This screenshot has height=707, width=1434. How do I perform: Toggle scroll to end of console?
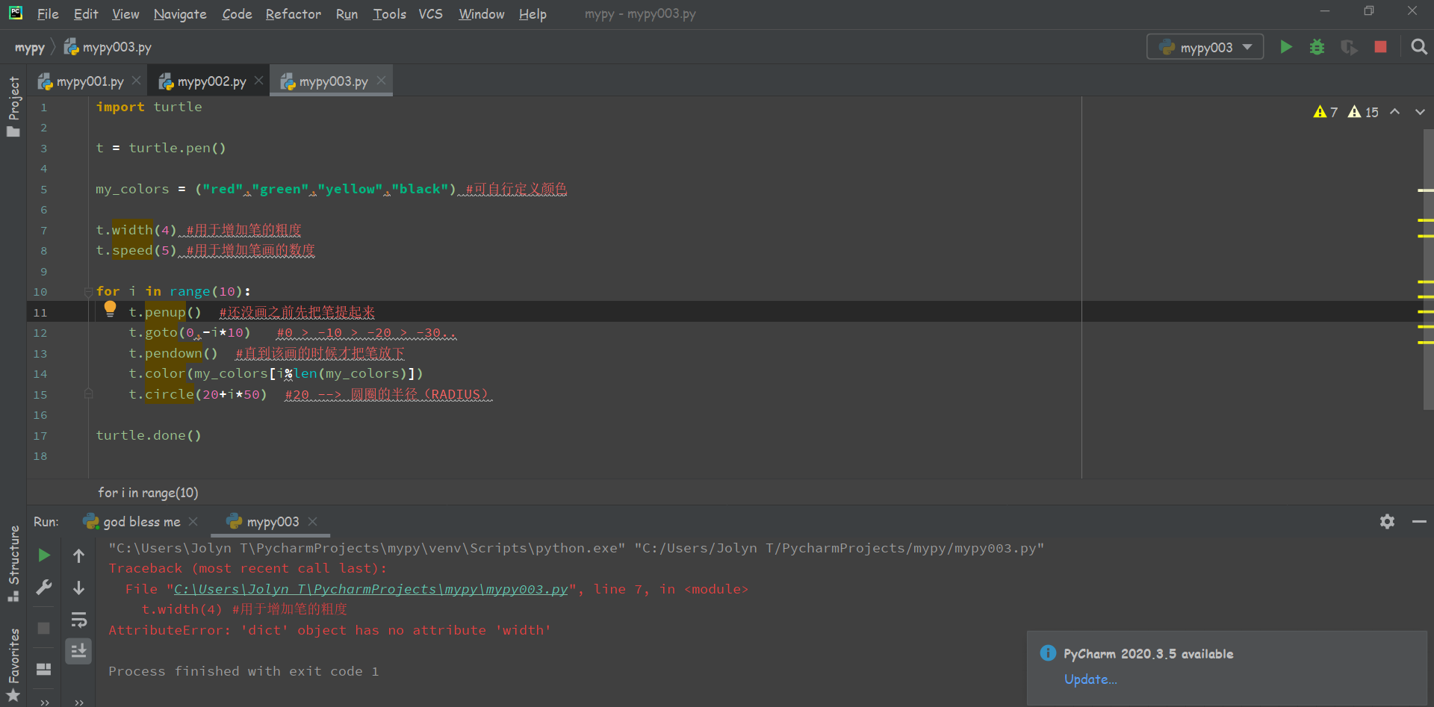point(78,651)
